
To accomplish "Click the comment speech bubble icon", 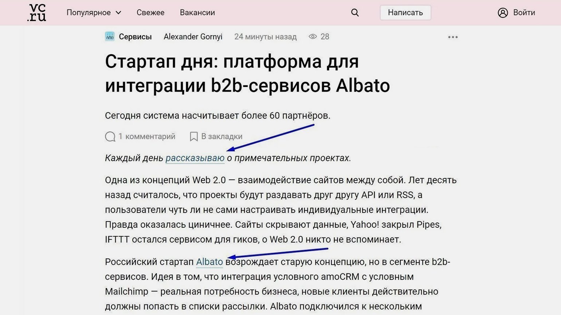I will [x=110, y=136].
